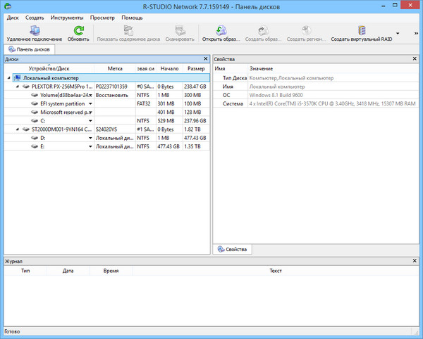
Task: Click the Refresh (Обновить) toolbar icon
Action: coord(78,30)
